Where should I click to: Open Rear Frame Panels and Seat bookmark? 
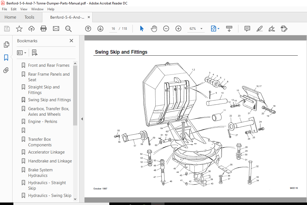pos(49,77)
